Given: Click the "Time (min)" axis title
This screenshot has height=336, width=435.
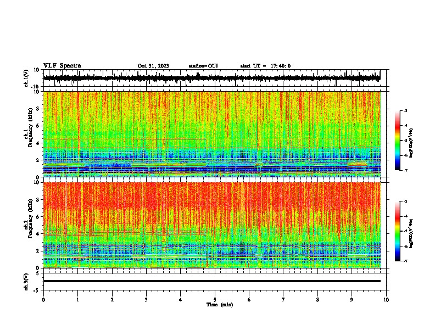Looking at the screenshot, I should pyautogui.click(x=220, y=305).
